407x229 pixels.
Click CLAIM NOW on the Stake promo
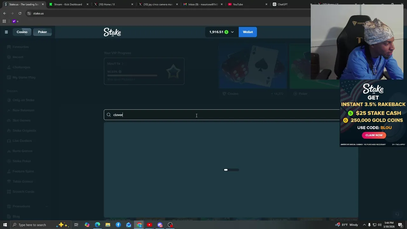click(374, 135)
